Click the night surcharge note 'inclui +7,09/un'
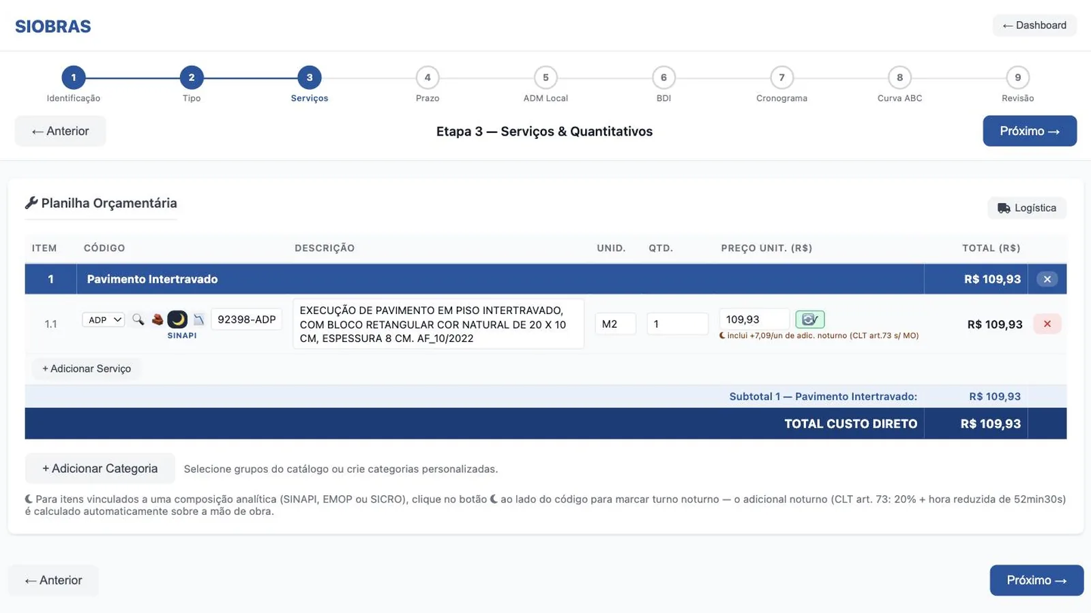The image size is (1091, 613). pyautogui.click(x=819, y=335)
